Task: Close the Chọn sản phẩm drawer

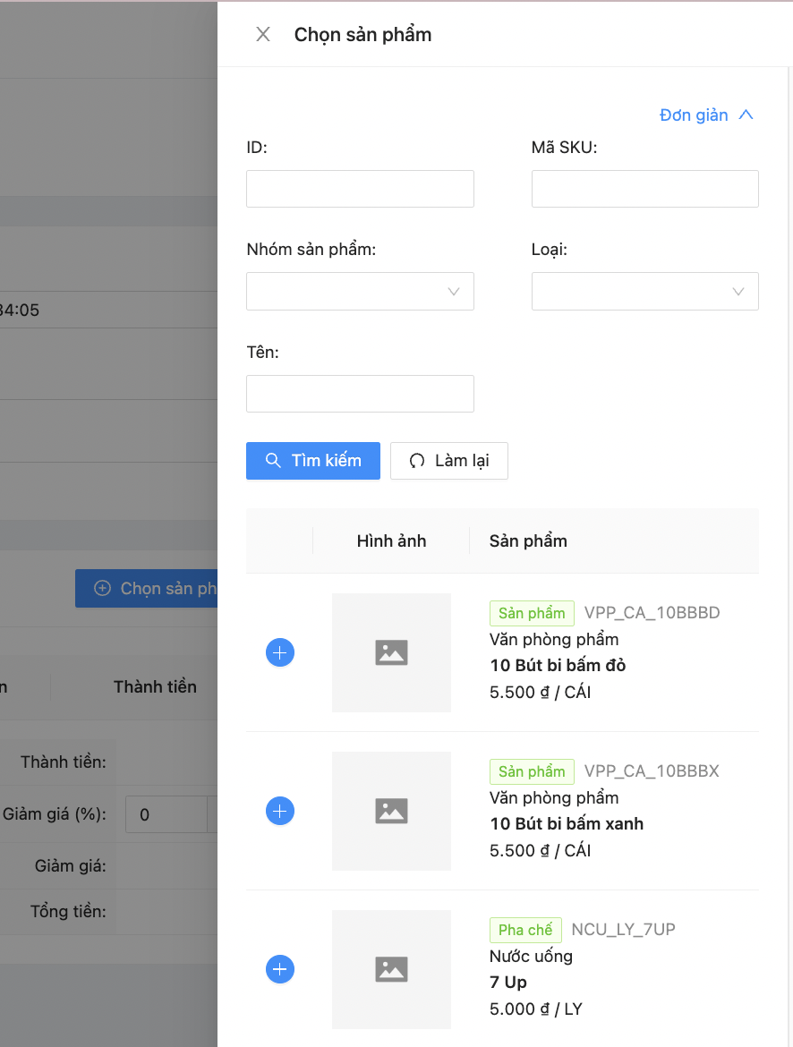Action: click(263, 35)
